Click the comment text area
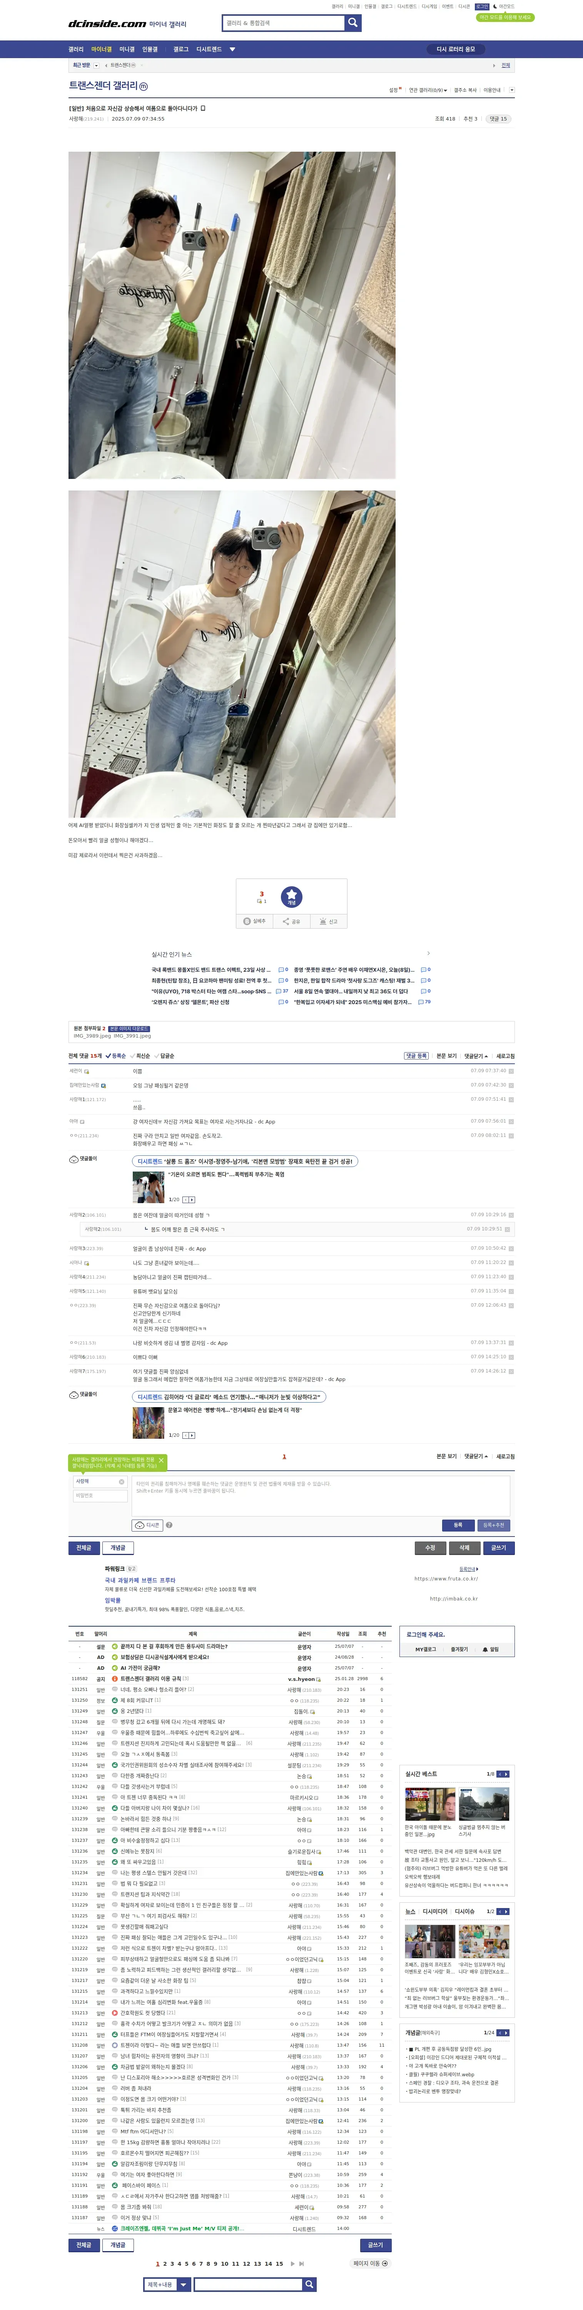 [321, 1495]
